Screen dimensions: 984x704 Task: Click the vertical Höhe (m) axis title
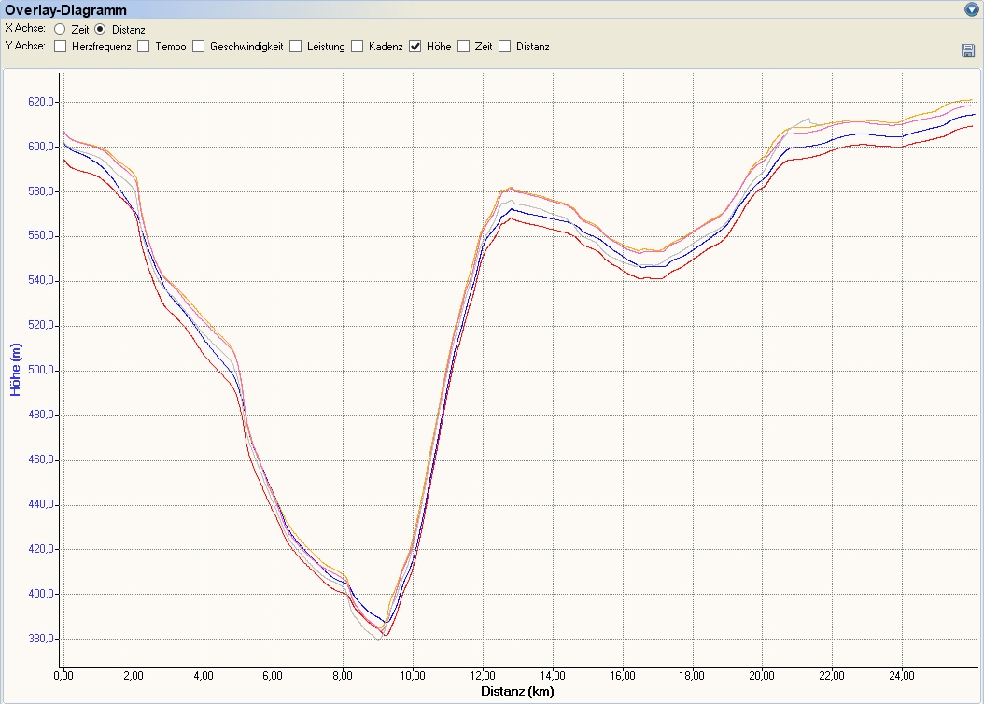16,369
